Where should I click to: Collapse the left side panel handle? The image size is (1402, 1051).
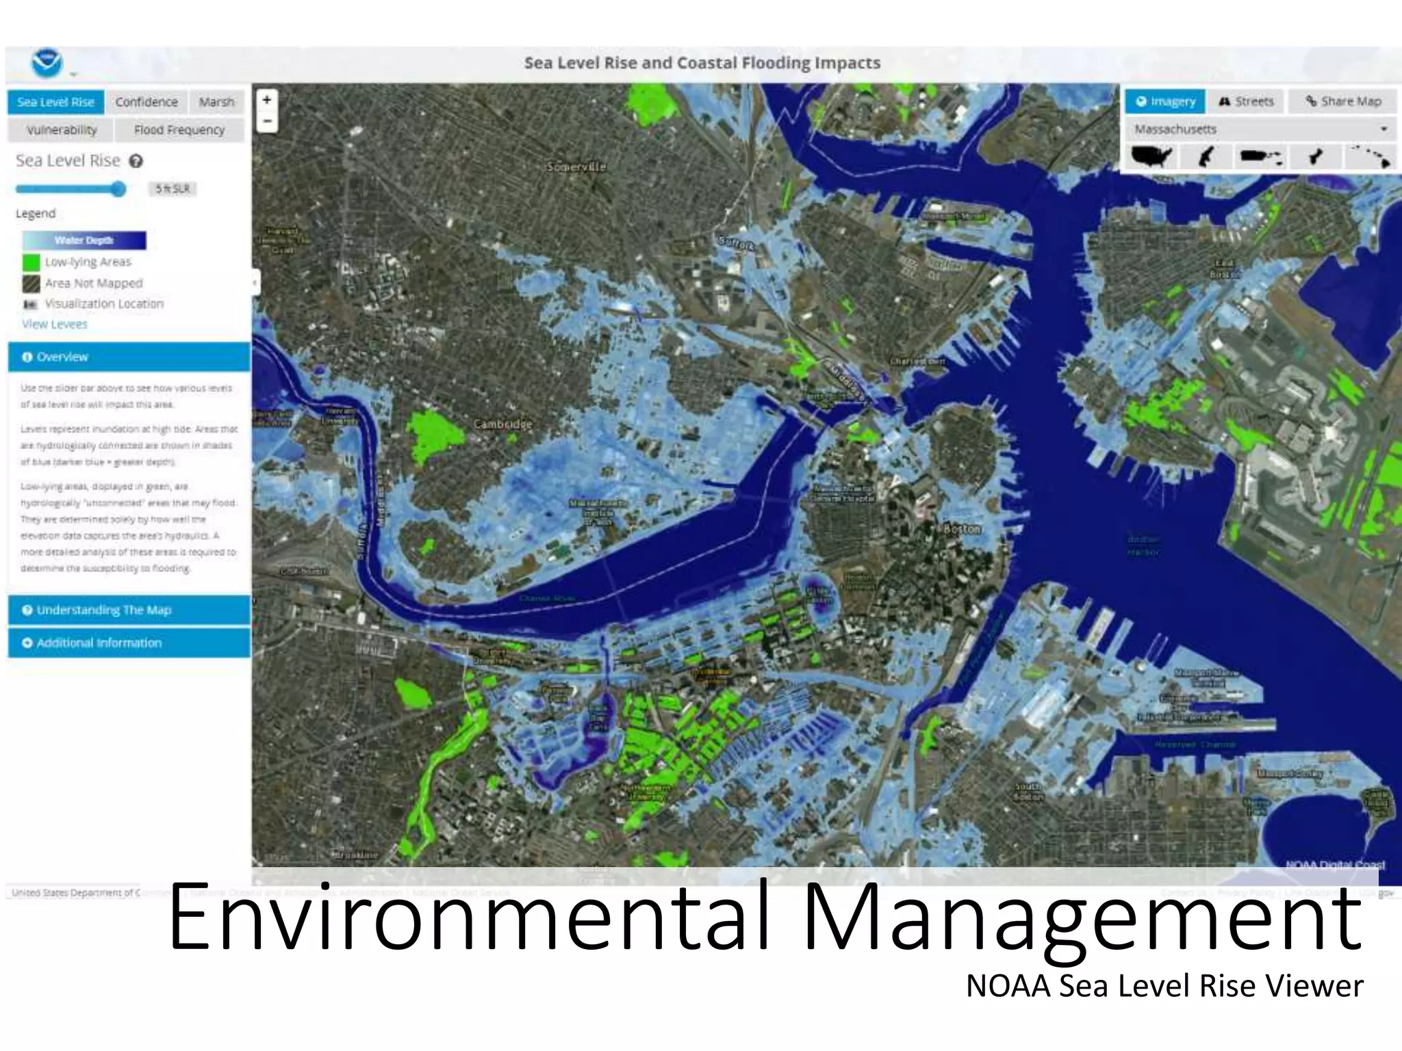pos(255,281)
